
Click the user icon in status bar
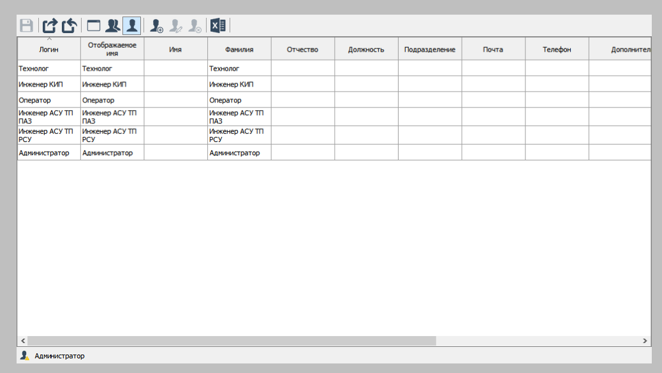(x=24, y=356)
